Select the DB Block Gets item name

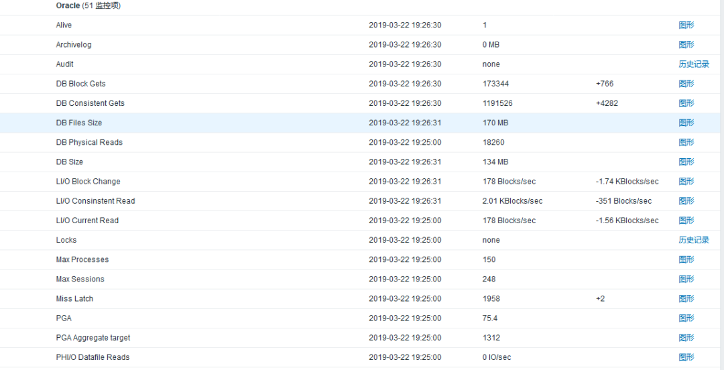click(x=81, y=84)
